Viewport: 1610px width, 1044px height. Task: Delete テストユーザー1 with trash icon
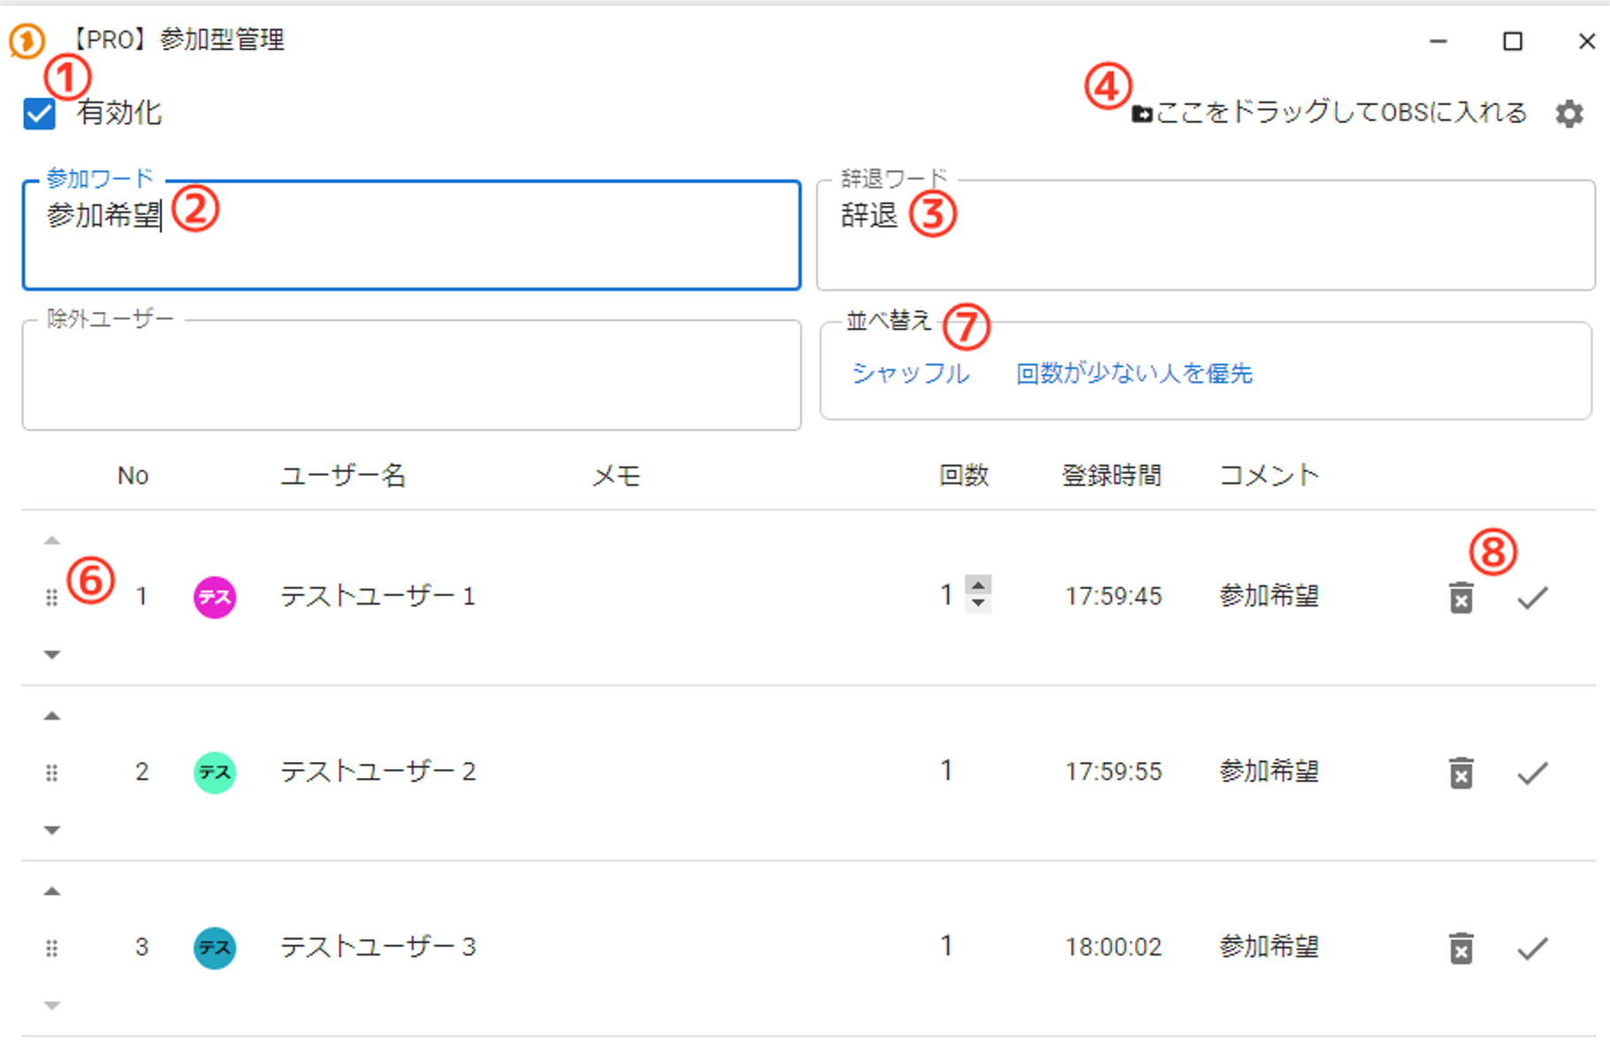tap(1460, 598)
